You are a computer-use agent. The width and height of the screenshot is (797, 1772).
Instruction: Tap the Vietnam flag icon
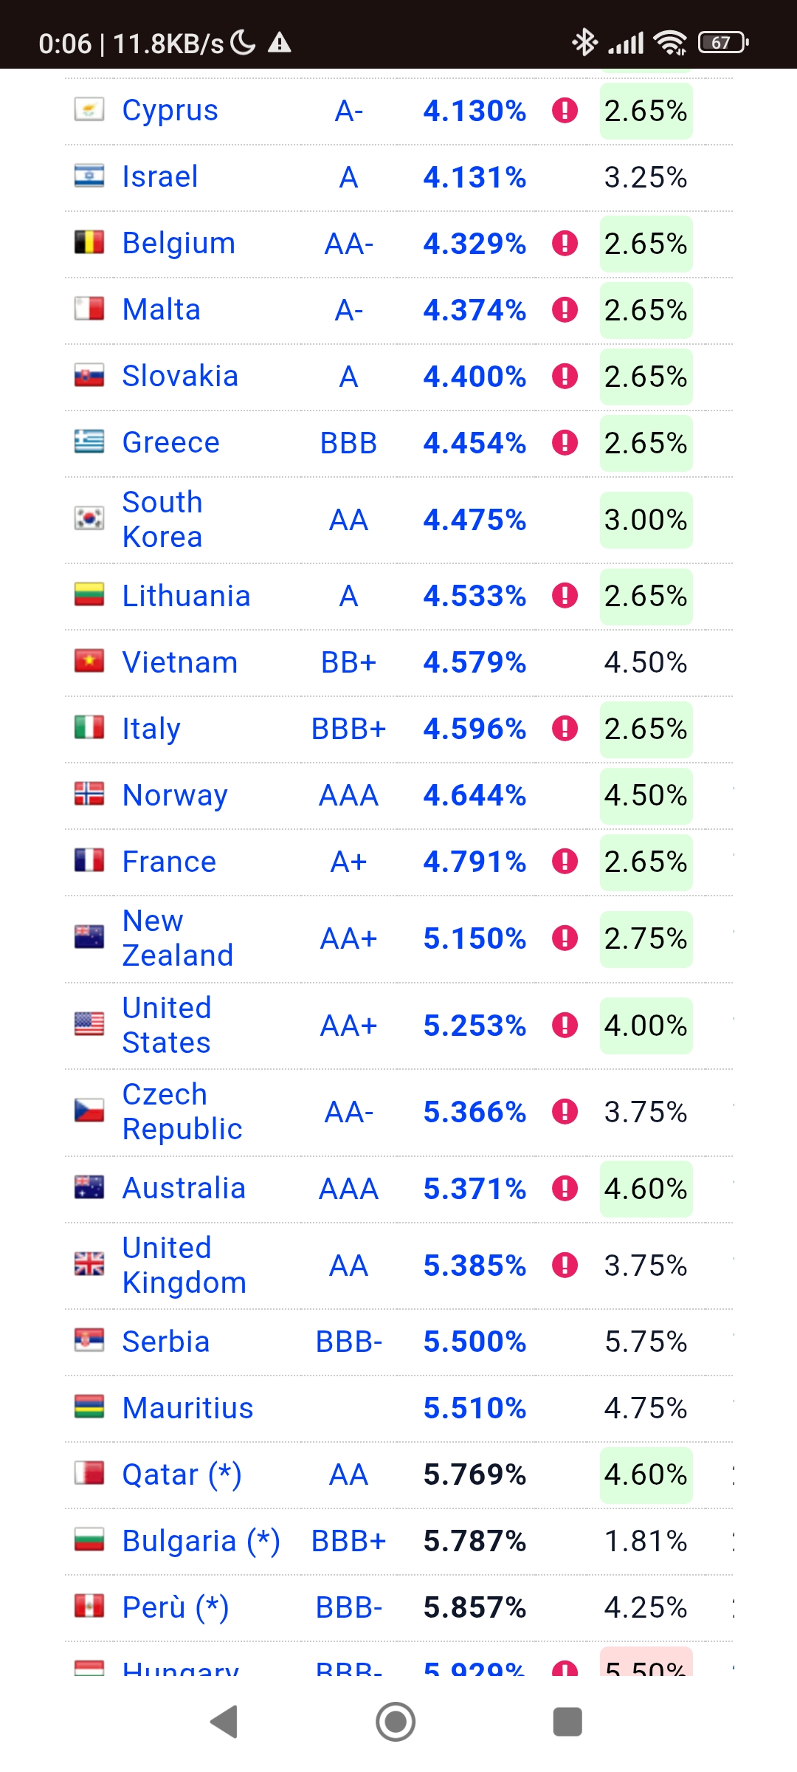(89, 662)
